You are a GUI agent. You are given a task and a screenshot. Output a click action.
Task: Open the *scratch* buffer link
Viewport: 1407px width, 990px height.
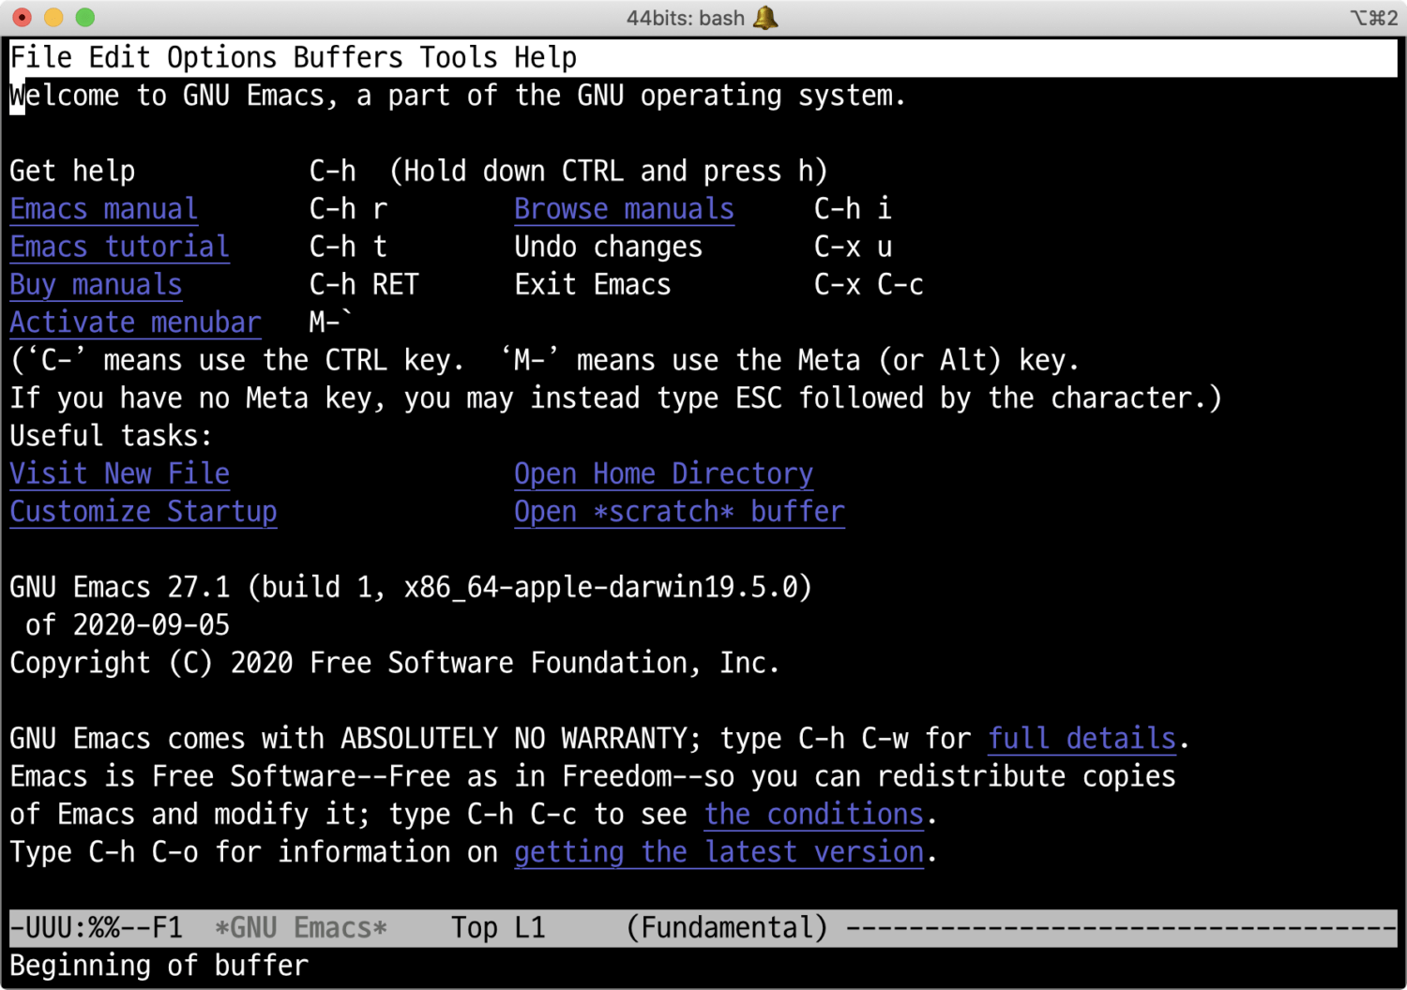point(679,512)
